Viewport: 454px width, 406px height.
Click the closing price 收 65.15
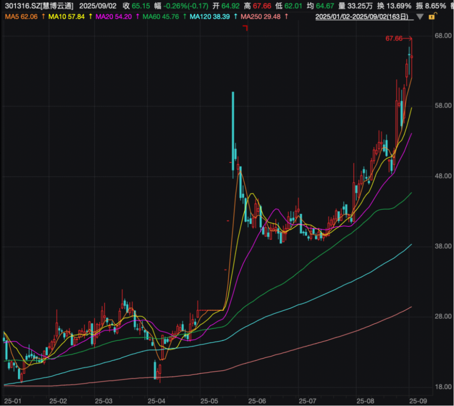tap(136, 6)
